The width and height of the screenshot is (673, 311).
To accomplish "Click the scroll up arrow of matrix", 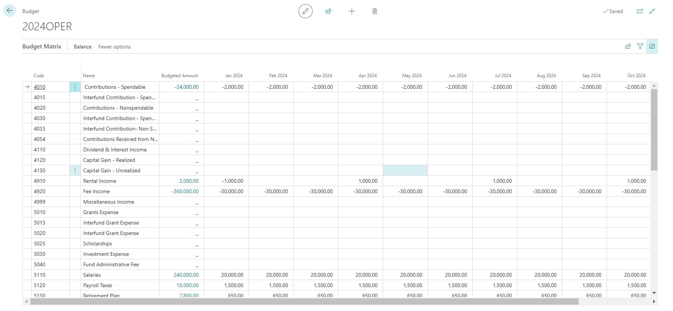I will pyautogui.click(x=654, y=85).
